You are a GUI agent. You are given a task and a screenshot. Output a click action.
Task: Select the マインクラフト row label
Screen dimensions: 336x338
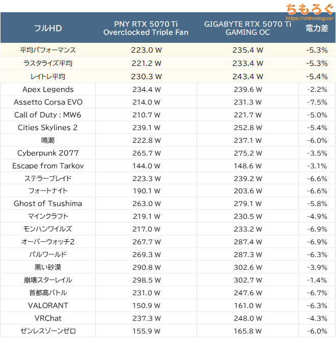[x=48, y=216]
